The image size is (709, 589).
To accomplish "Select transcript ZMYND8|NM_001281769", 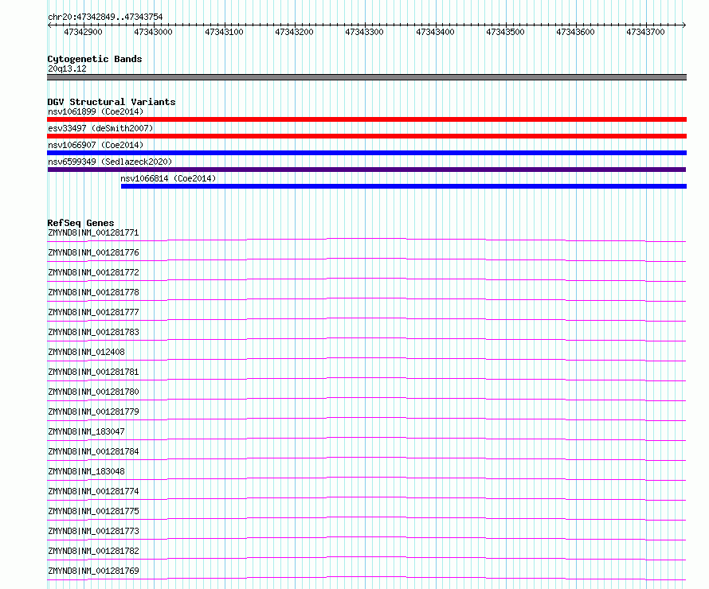I will point(93,571).
